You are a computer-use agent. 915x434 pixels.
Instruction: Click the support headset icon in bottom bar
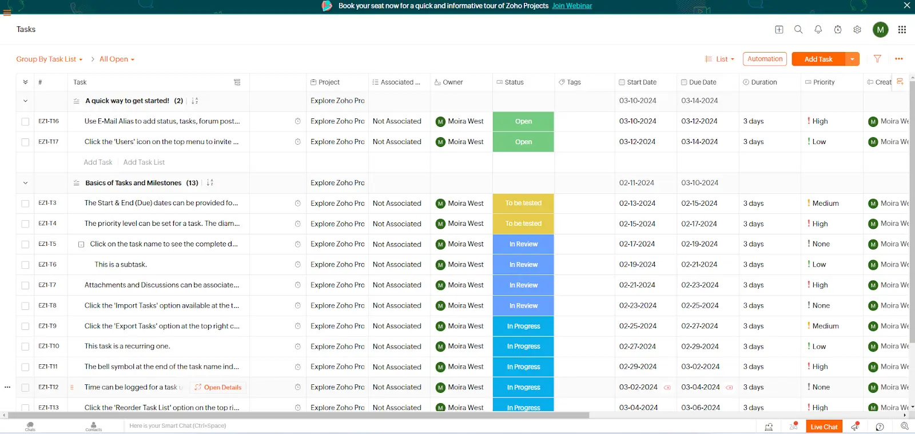click(x=769, y=427)
